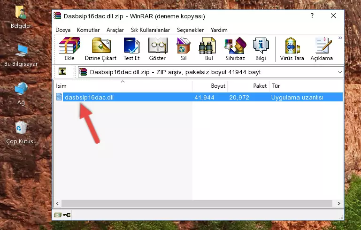Image resolution: width=361 pixels, height=230 pixels.
Task: Click the dasbsip16dac.dll file icon
Action: 59,97
